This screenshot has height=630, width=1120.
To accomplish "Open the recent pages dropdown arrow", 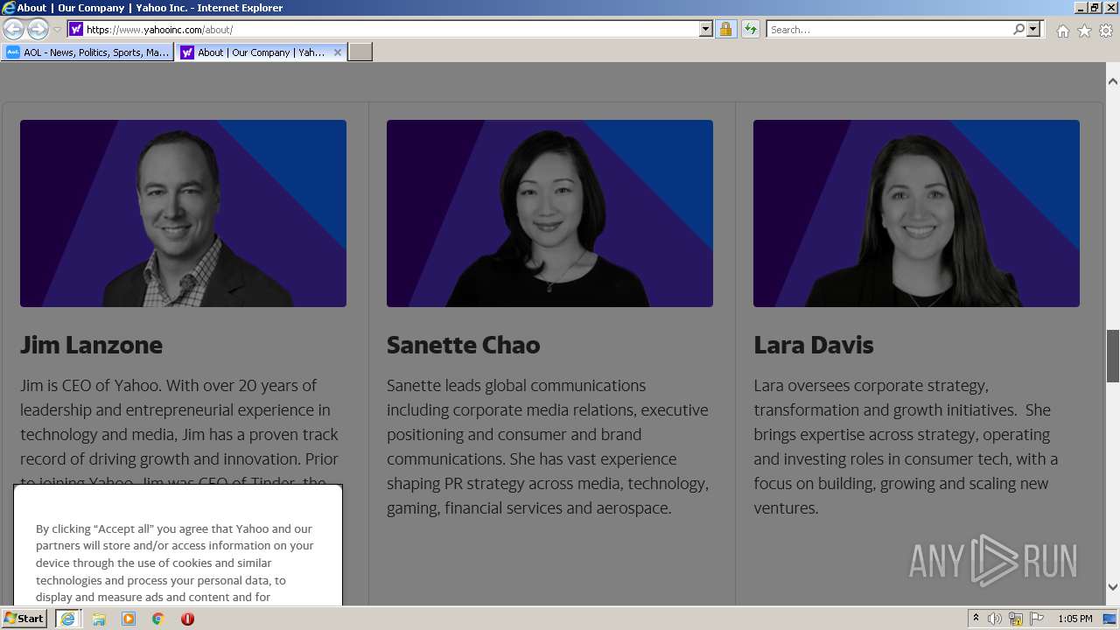I will 57,30.
